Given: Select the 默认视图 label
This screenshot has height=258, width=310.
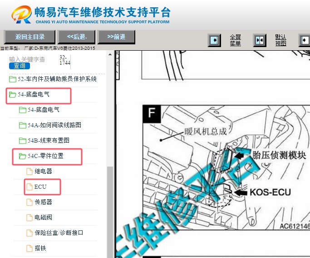Looking at the screenshot, I should click(x=281, y=40).
